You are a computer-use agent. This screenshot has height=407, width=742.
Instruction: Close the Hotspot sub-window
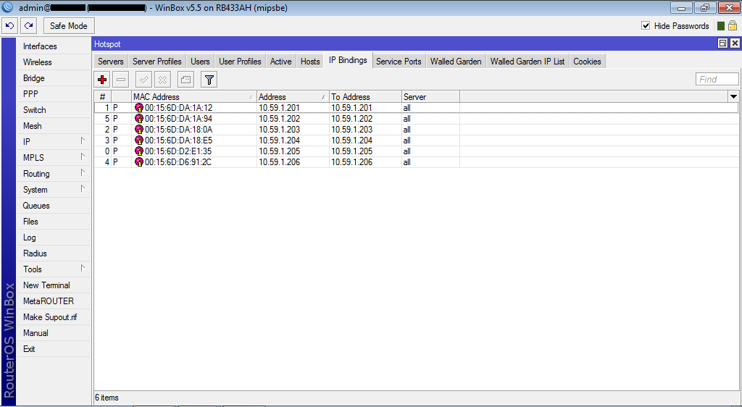click(x=735, y=43)
